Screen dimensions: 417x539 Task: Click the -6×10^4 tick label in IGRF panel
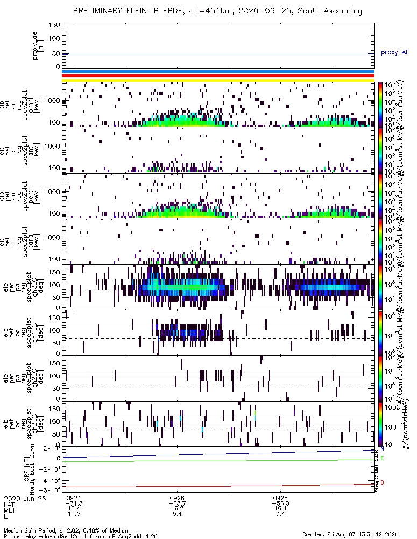click(x=49, y=490)
